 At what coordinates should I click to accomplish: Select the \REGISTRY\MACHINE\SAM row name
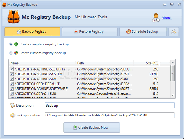tap(36, 79)
